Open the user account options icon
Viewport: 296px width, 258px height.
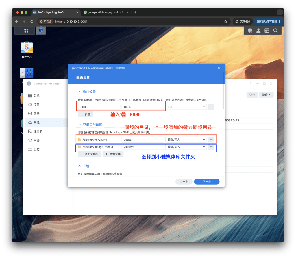point(258,31)
